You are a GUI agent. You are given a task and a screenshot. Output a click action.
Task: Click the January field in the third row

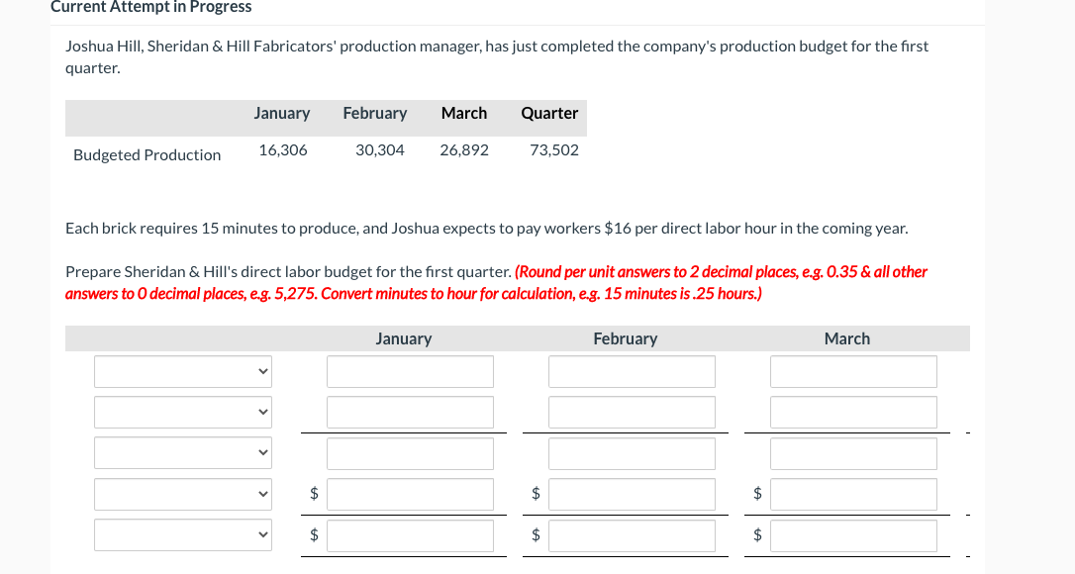(x=410, y=454)
